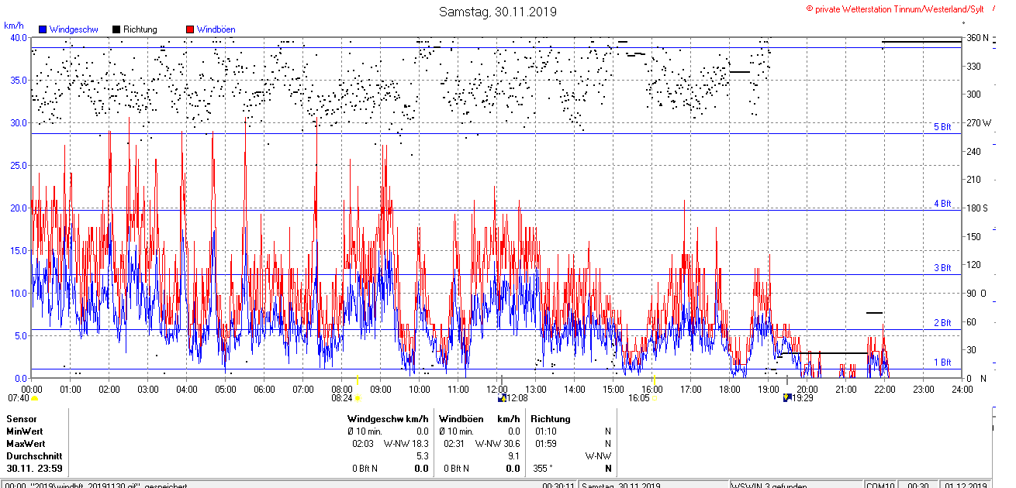
Task: Click the 270 W direction axis label
Action: tap(978, 122)
